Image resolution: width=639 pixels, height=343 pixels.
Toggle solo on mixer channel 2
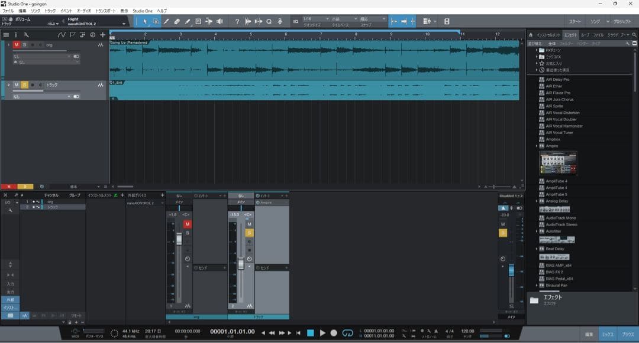pos(250,233)
